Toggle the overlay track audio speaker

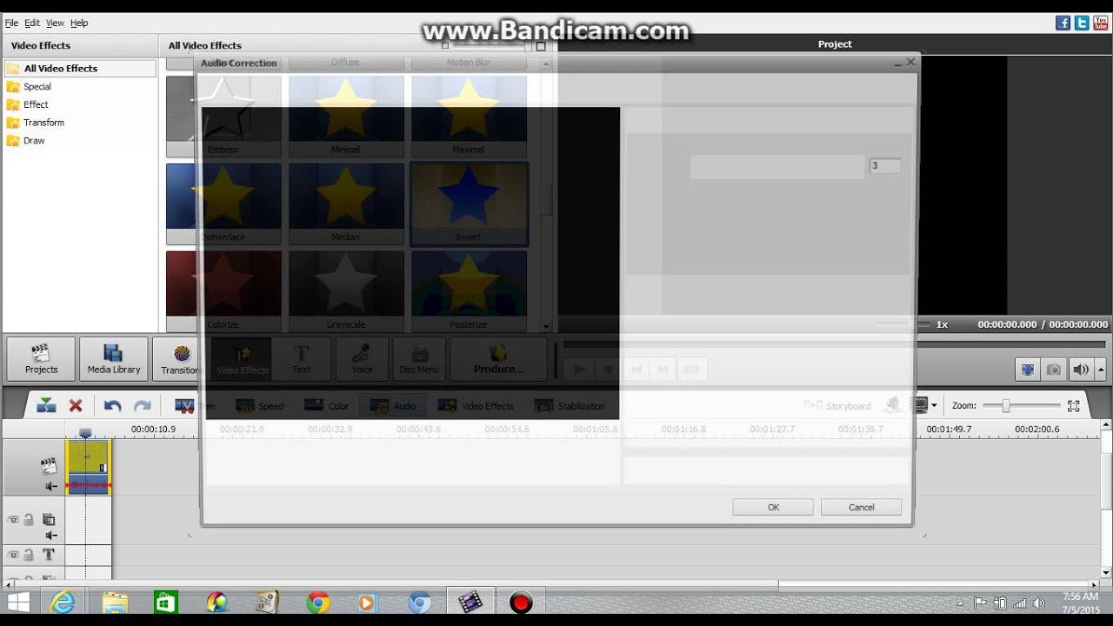point(51,536)
